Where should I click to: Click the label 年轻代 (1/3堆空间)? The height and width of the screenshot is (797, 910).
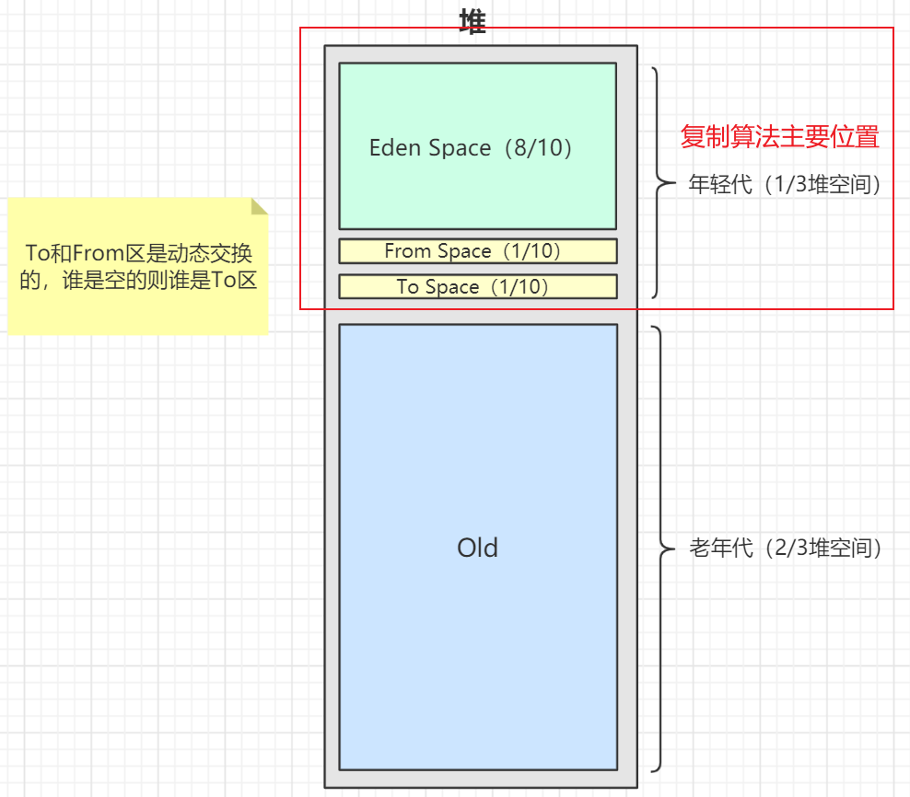pos(784,184)
